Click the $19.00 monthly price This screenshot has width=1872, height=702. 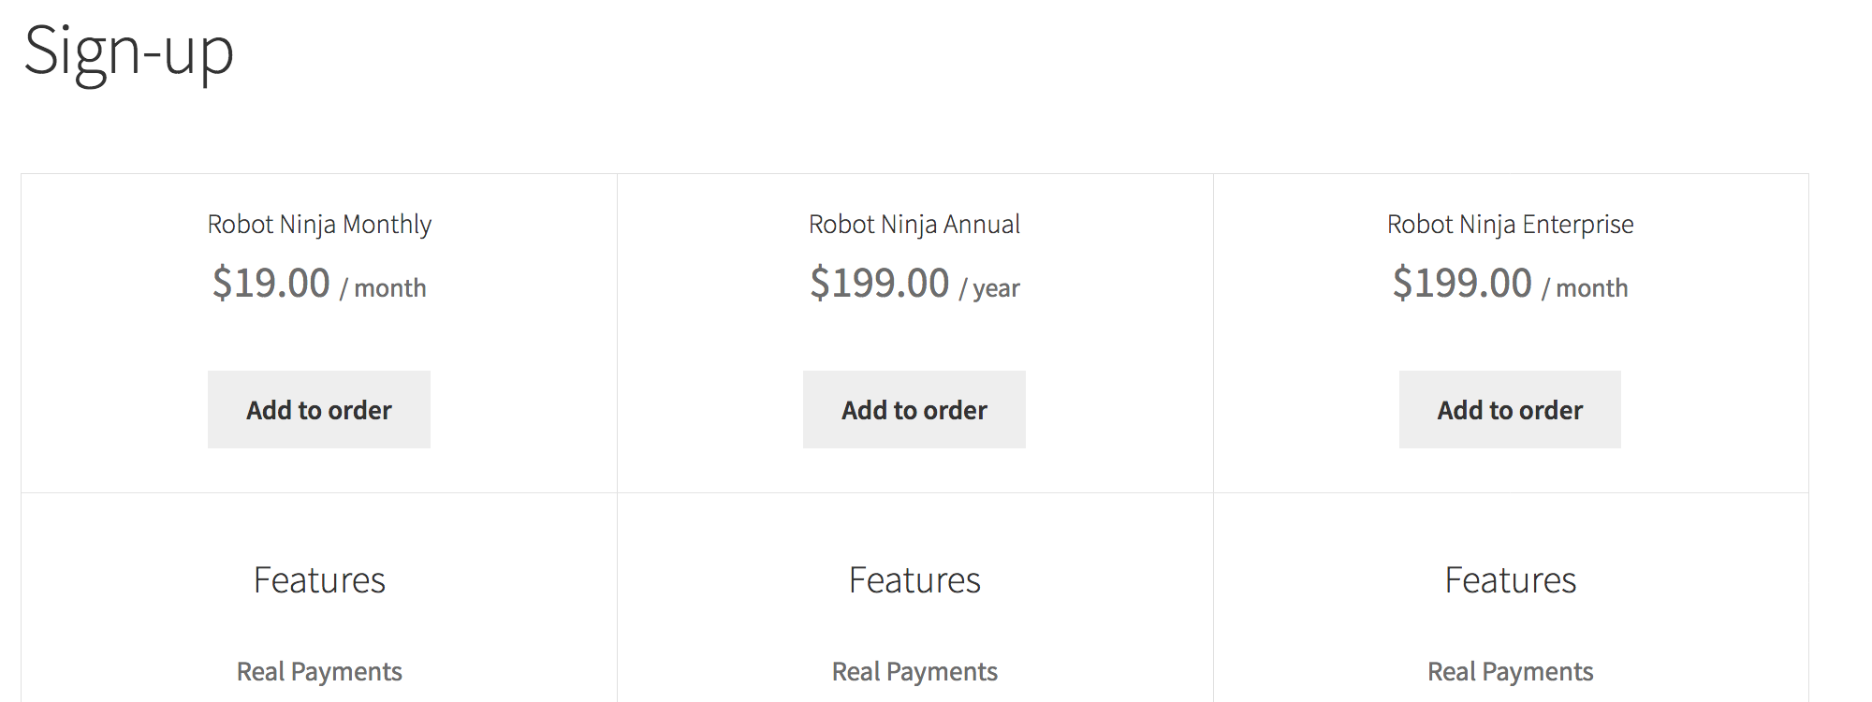point(271,282)
